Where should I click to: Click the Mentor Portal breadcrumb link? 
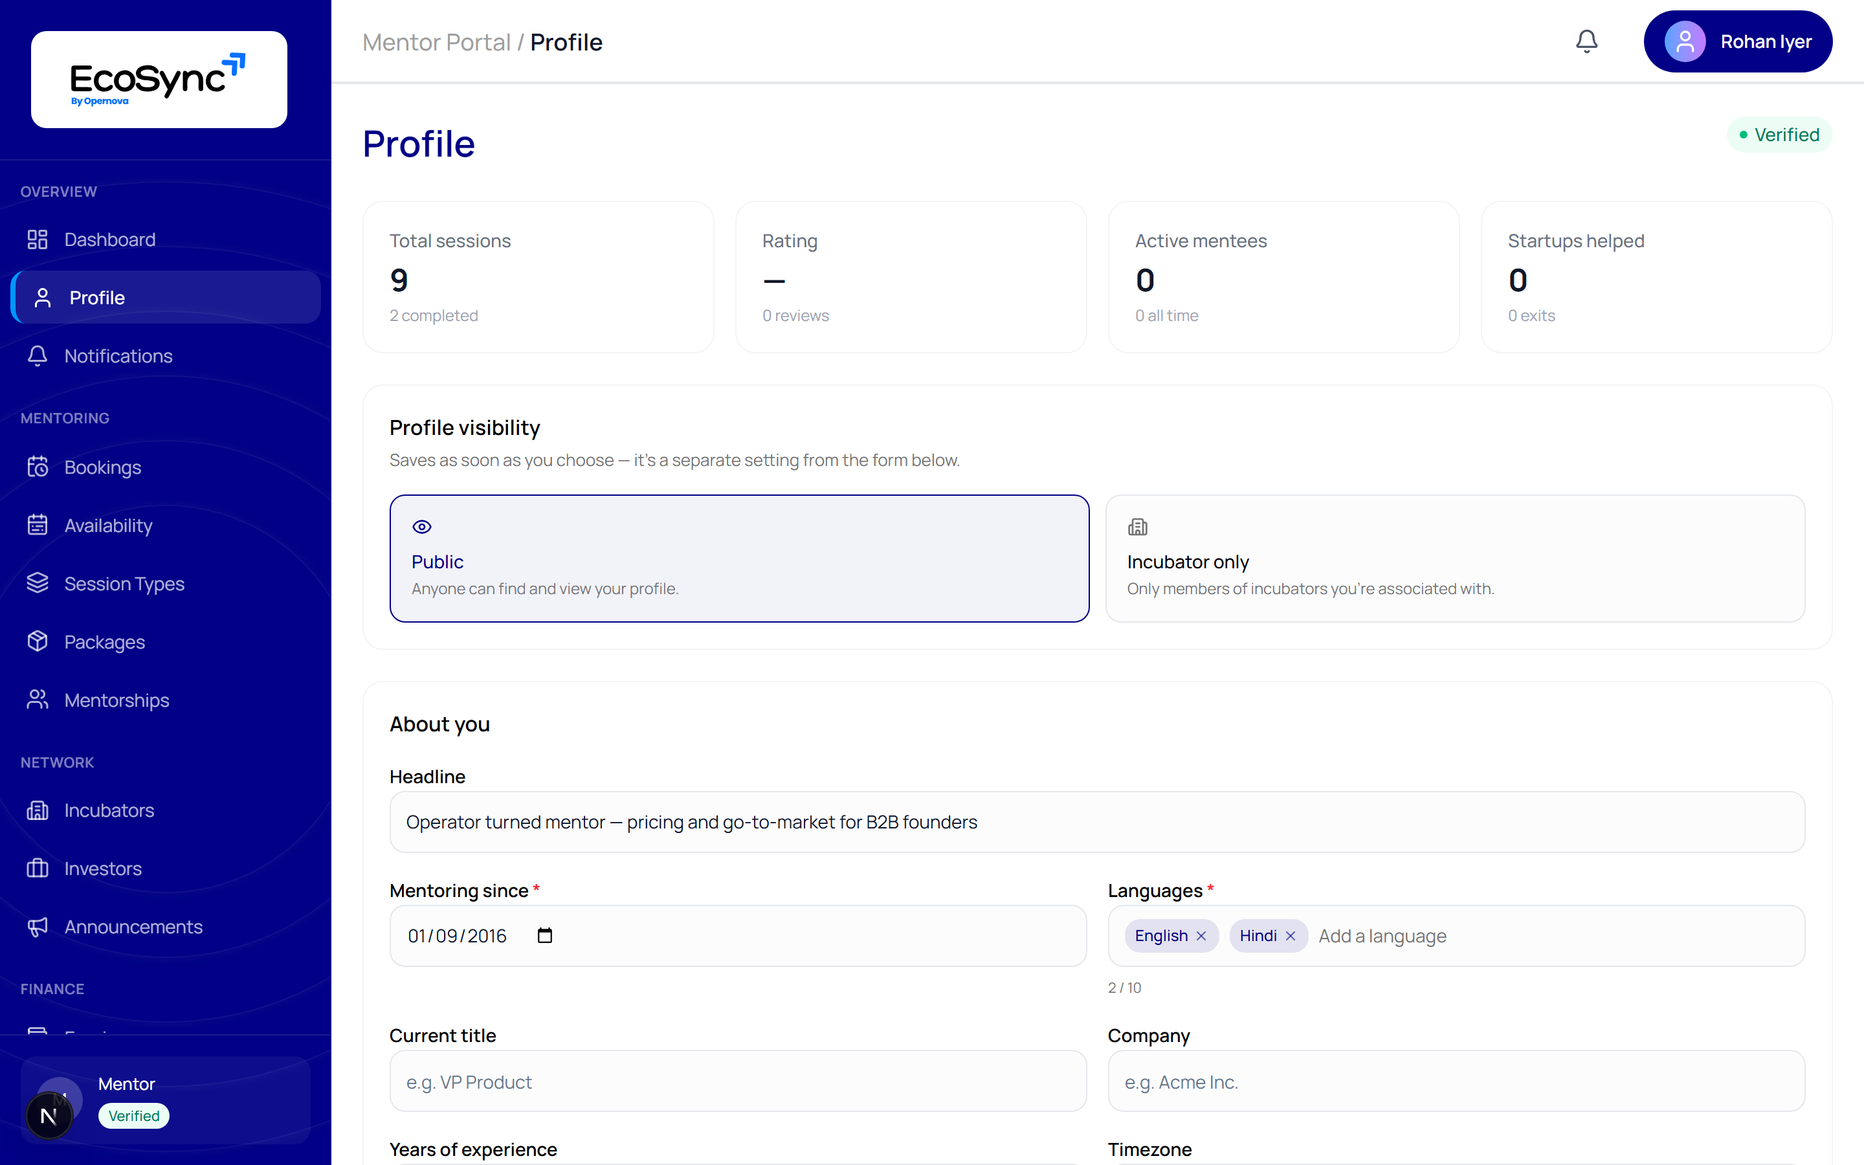(436, 42)
